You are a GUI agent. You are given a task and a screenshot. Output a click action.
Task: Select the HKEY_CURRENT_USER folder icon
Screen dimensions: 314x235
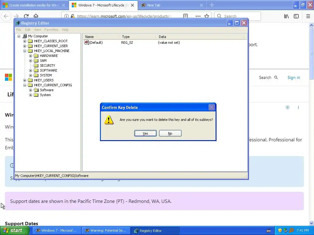pos(30,46)
